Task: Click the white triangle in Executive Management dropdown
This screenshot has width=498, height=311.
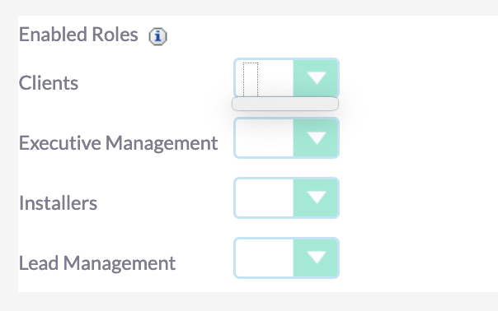Action: coord(317,137)
